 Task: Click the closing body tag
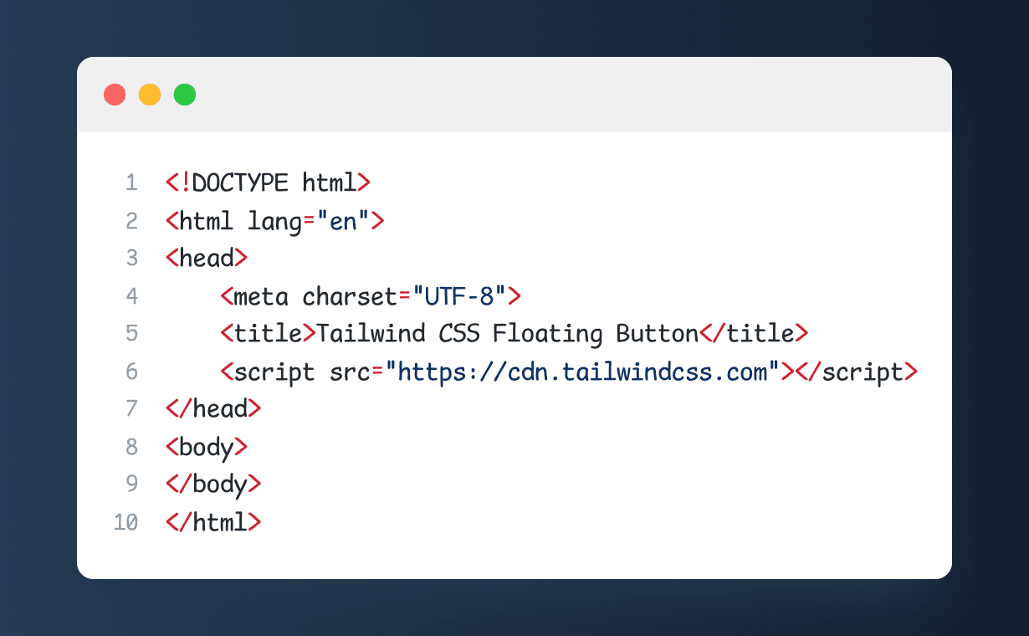213,485
